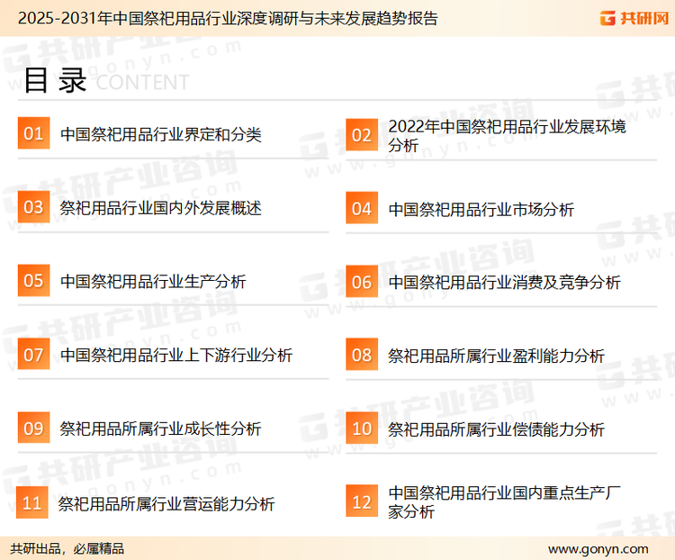
Task: Click the orange 10 chapter number badge
Action: tap(362, 429)
